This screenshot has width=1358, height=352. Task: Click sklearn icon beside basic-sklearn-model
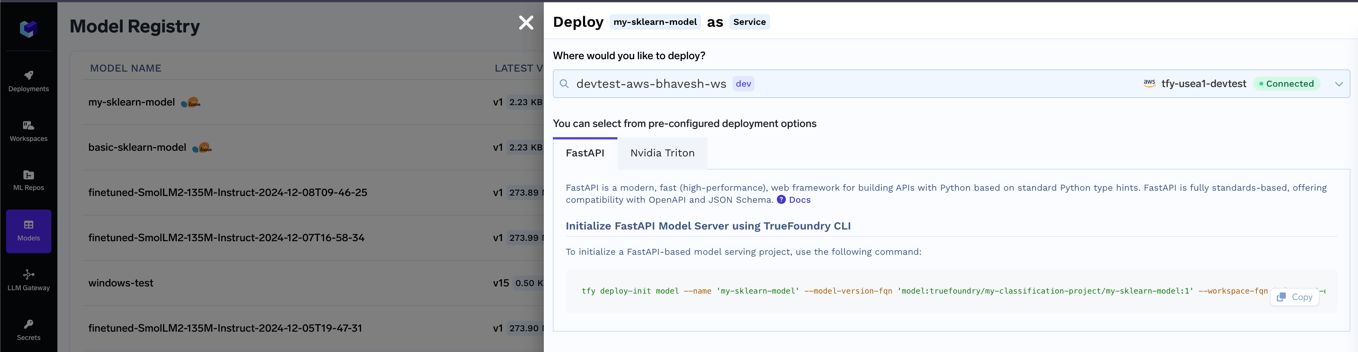tap(202, 148)
